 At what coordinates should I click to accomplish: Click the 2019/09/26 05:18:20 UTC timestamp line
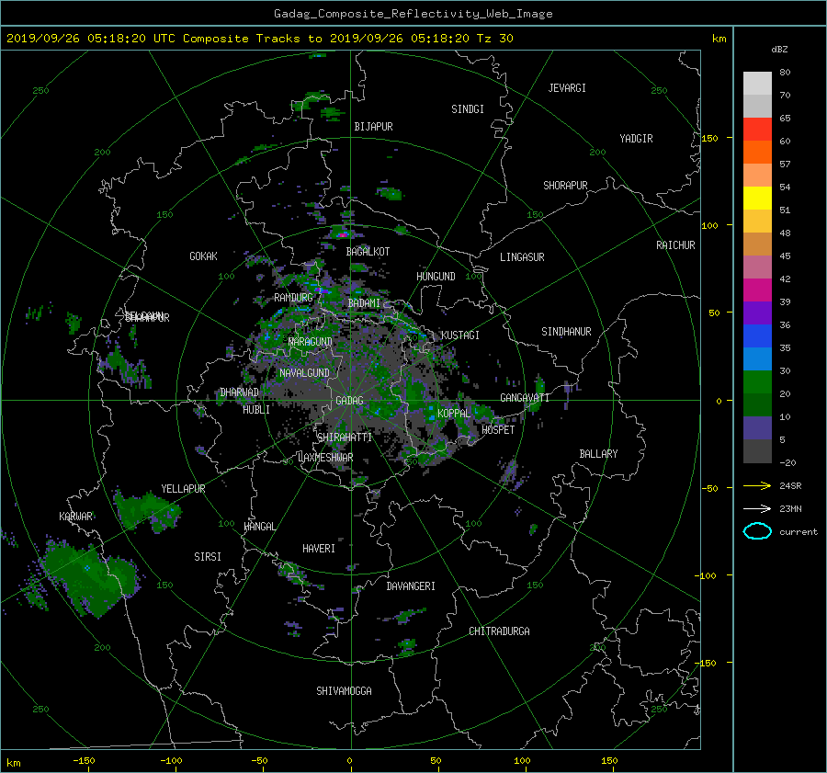[259, 39]
